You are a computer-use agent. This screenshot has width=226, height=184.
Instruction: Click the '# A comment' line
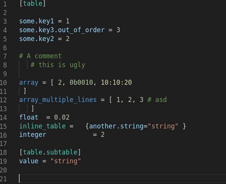[x=40, y=56]
